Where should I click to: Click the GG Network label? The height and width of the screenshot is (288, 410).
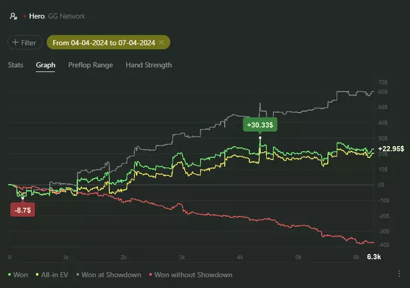click(x=67, y=16)
